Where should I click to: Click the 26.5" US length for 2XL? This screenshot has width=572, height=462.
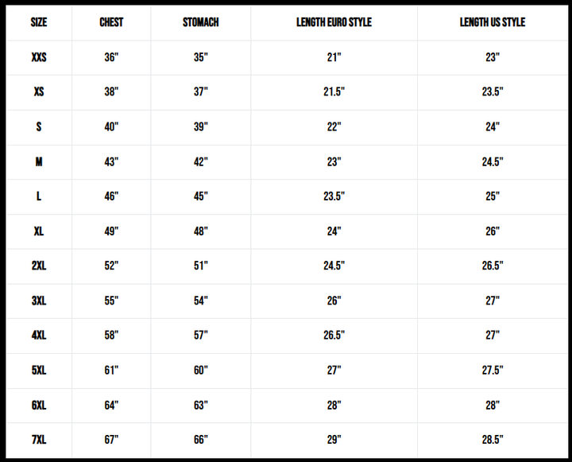(x=493, y=266)
